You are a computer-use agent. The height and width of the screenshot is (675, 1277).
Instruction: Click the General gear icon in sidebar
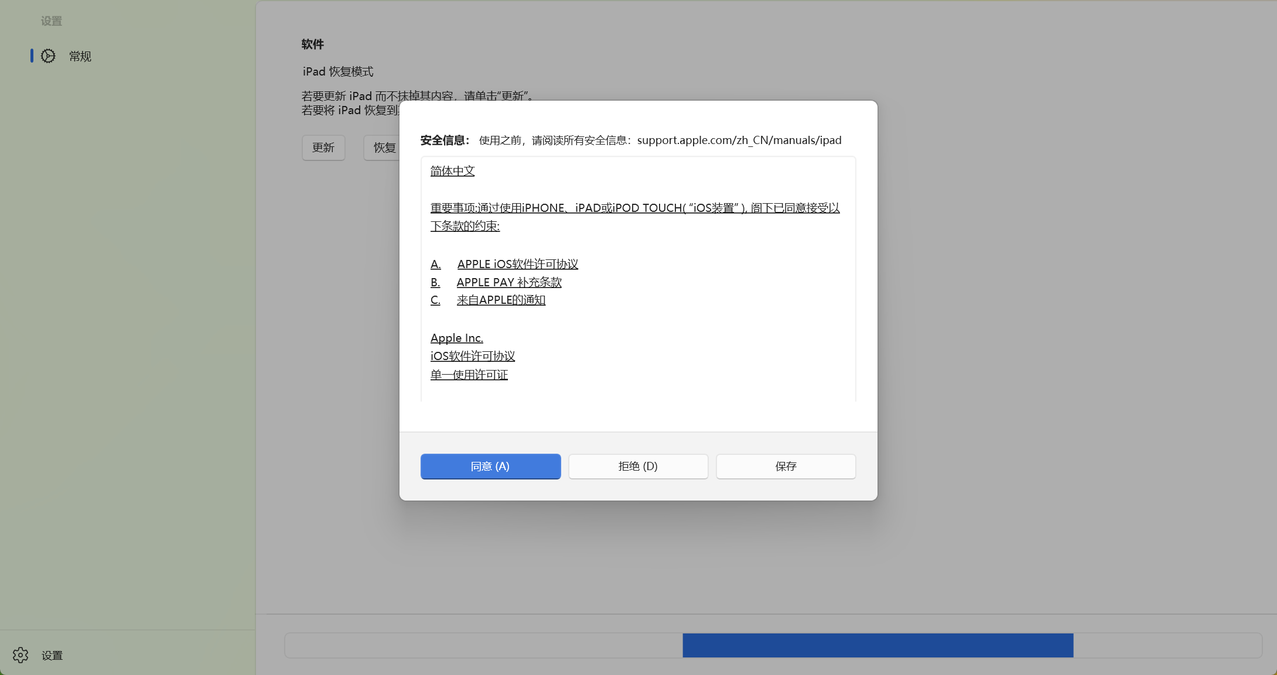coord(48,56)
